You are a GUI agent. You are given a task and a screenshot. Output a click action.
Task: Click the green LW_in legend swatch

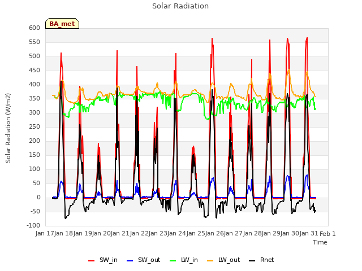click(x=173, y=261)
